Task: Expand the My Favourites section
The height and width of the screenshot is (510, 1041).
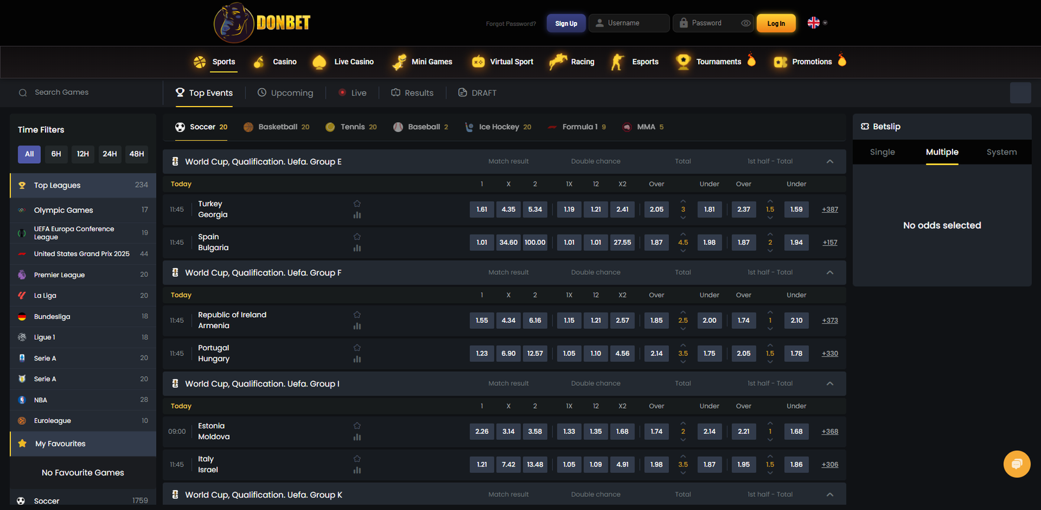Action: click(x=83, y=444)
